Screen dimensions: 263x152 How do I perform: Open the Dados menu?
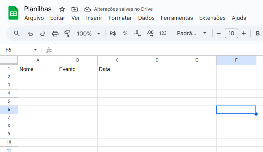[146, 18]
